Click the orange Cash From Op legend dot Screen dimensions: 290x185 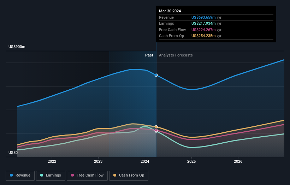[x=115, y=175]
